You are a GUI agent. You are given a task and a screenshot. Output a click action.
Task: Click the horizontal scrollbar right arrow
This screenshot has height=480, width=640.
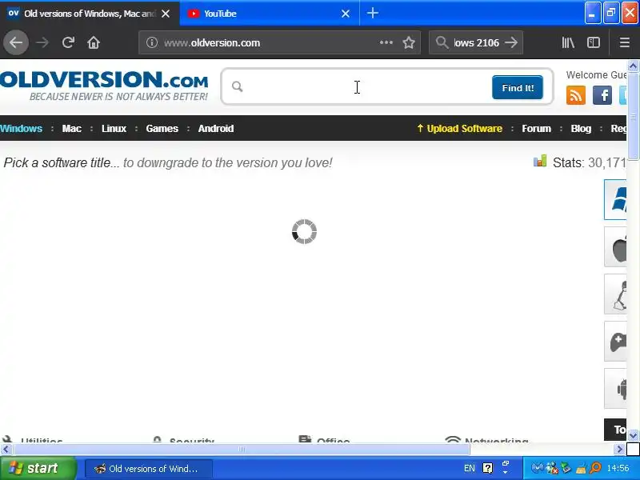click(x=619, y=450)
